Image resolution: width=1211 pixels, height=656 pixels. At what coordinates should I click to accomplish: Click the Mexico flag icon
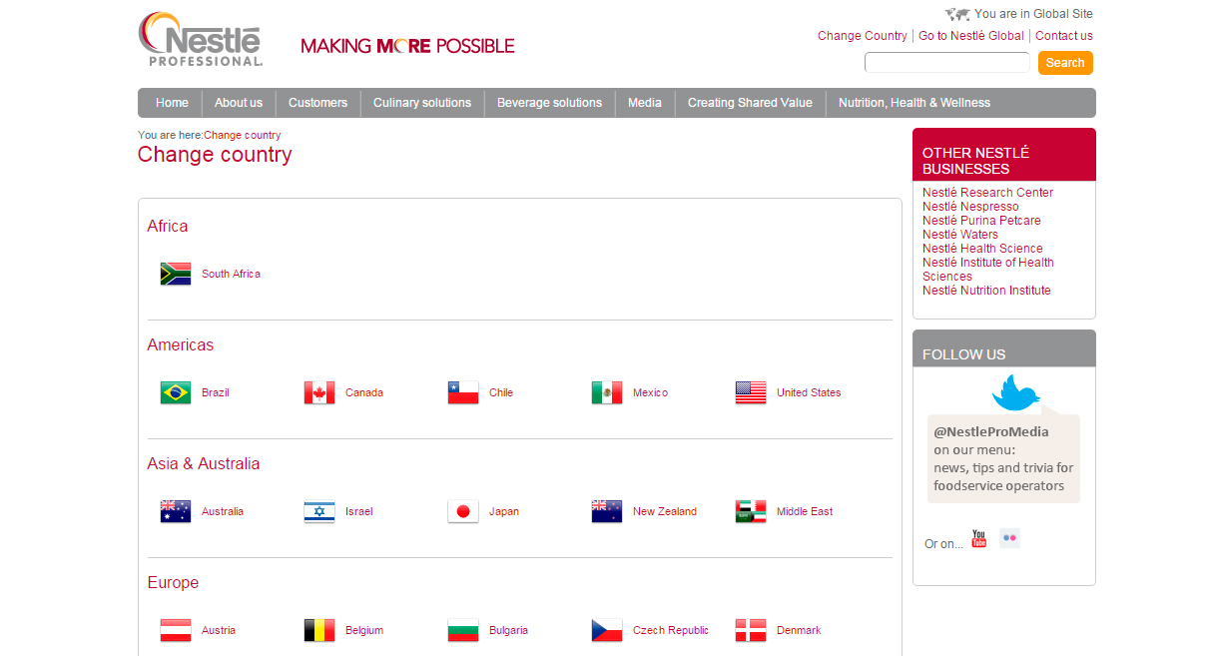tap(607, 392)
